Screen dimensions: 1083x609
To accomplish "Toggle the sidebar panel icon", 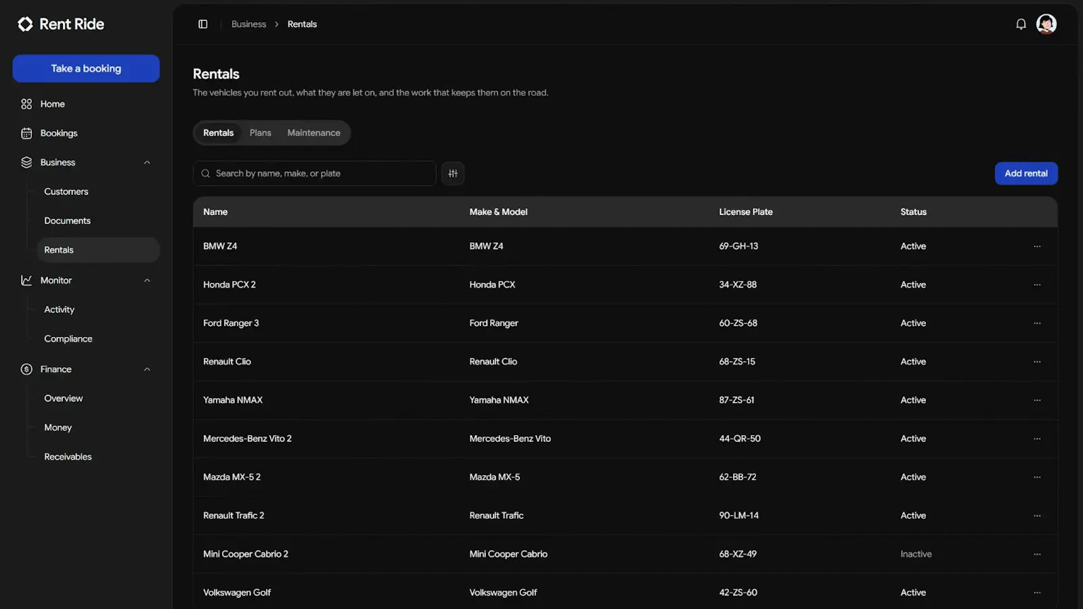I will click(x=202, y=24).
